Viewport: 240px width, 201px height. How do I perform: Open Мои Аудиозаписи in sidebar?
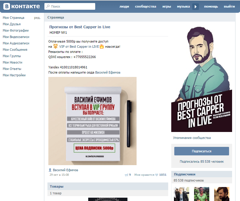16,43
